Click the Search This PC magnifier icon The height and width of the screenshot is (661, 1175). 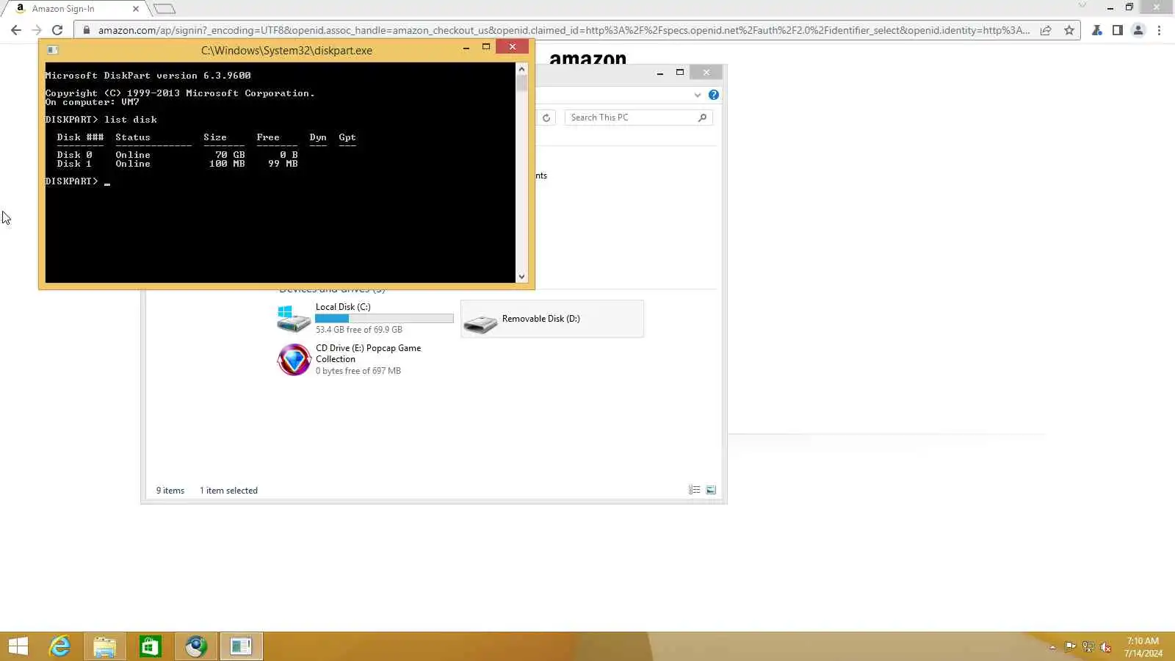pyautogui.click(x=702, y=118)
